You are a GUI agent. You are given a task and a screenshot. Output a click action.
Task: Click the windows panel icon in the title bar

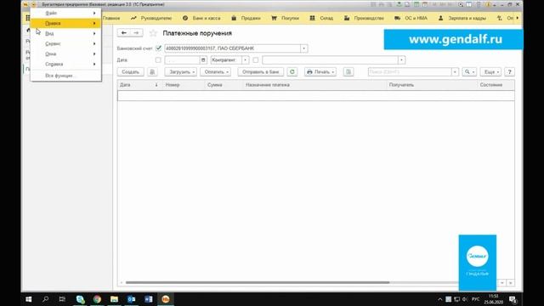(x=469, y=4)
